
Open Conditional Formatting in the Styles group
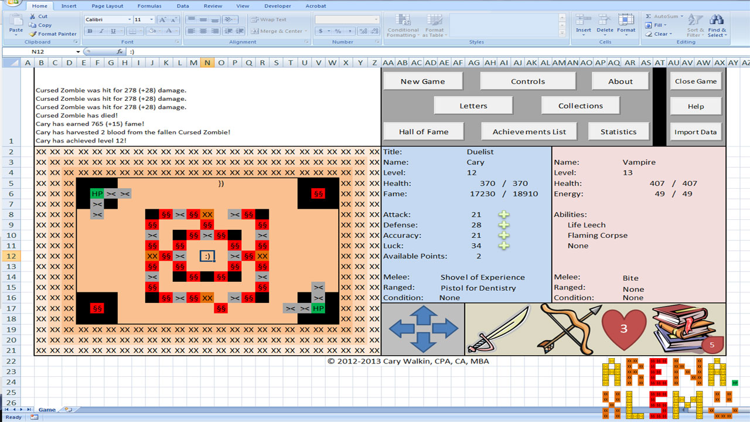[402, 26]
